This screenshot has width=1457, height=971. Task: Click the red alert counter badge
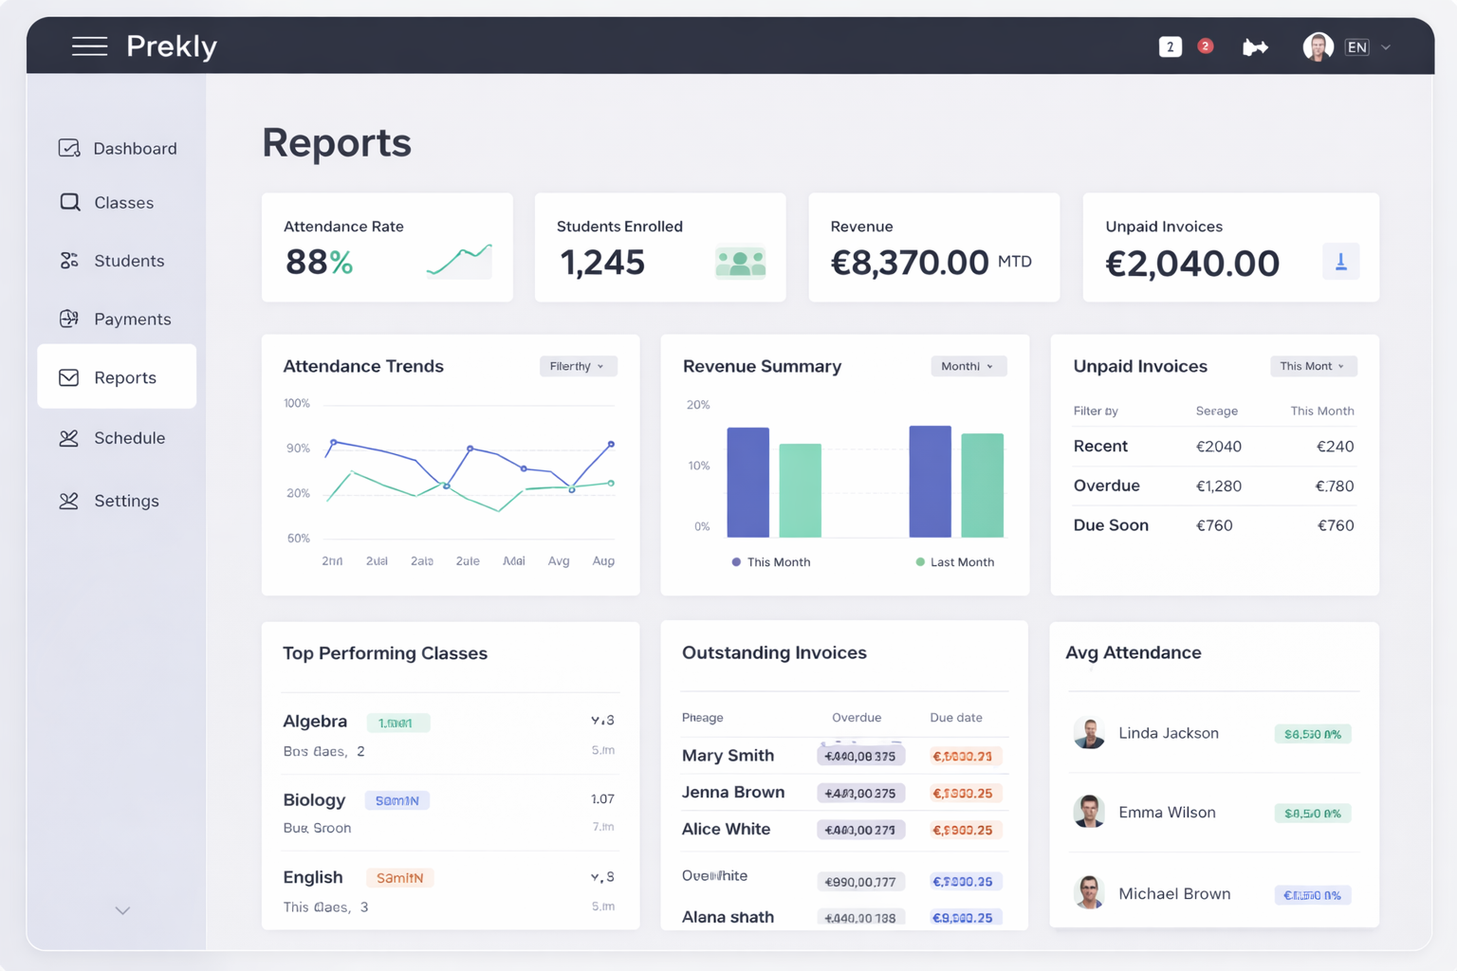click(x=1205, y=46)
